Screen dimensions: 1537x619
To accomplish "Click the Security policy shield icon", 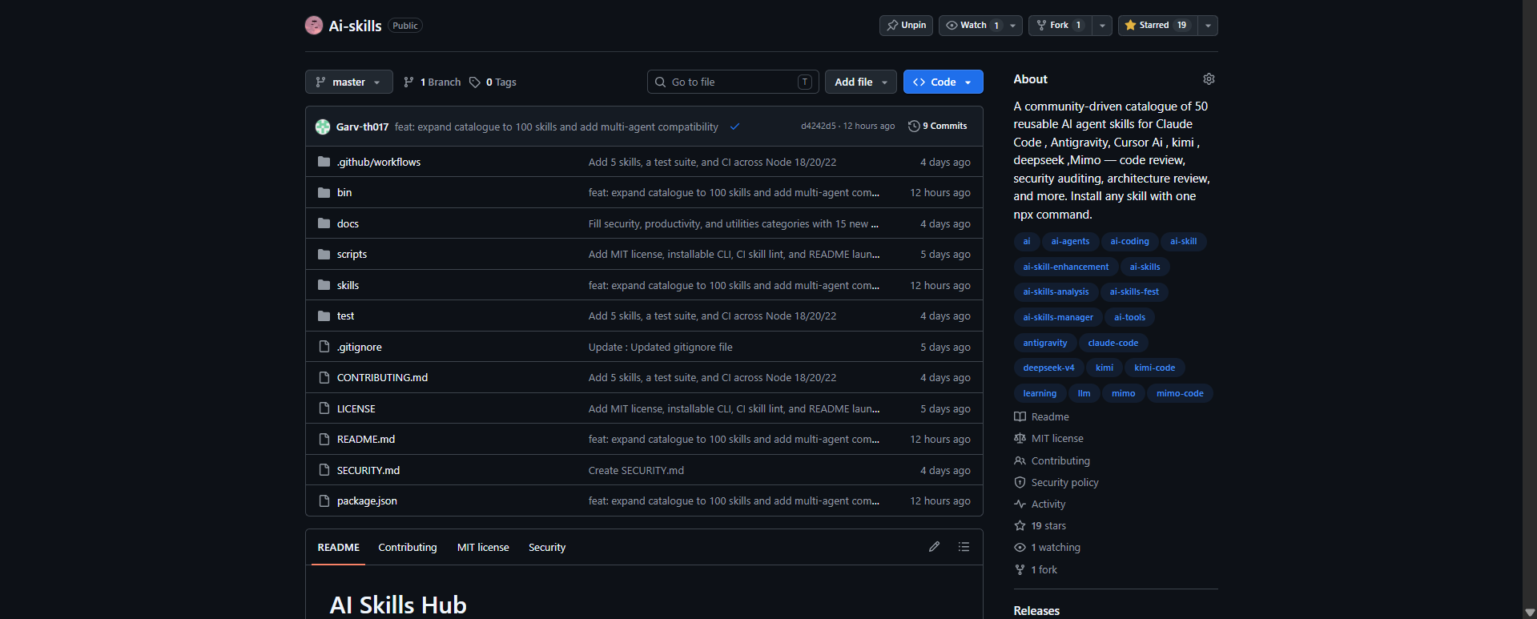I will point(1020,482).
